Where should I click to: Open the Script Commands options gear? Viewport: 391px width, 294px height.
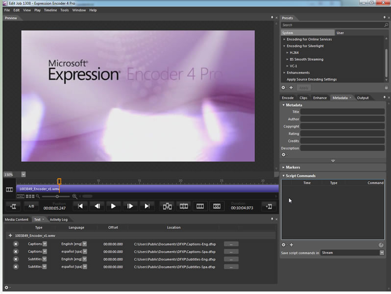pos(283,245)
